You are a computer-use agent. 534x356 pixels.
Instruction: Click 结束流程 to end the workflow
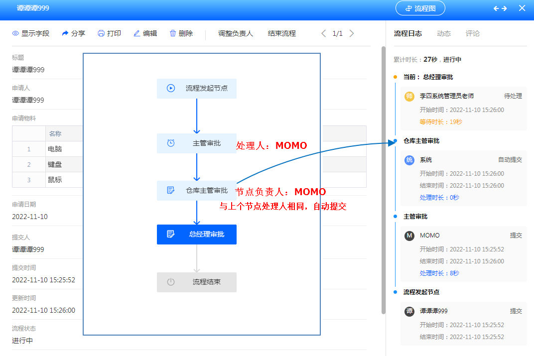pos(281,33)
